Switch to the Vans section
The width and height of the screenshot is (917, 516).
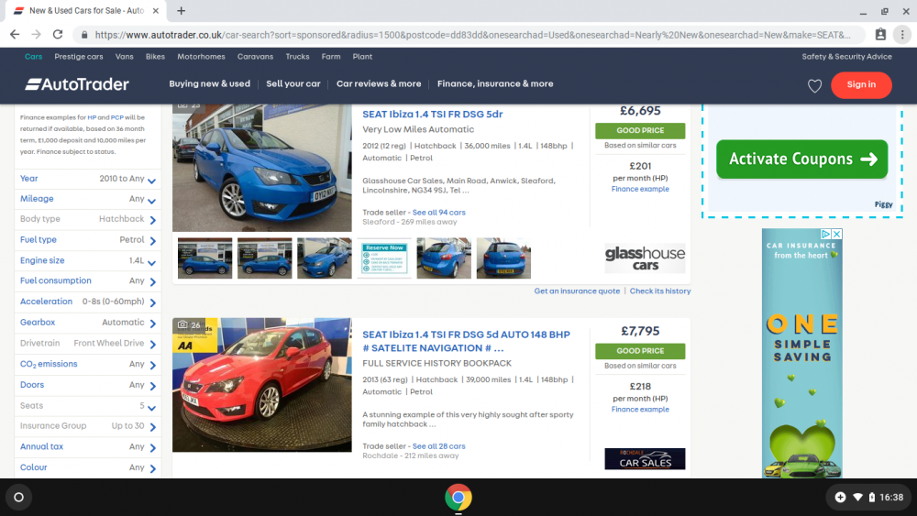124,57
